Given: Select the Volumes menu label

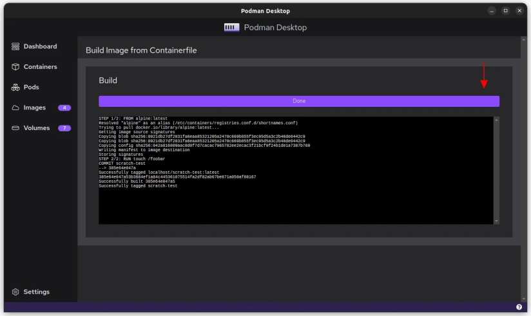Looking at the screenshot, I should (37, 128).
